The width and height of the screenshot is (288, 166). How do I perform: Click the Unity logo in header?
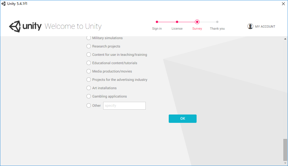tap(25, 26)
